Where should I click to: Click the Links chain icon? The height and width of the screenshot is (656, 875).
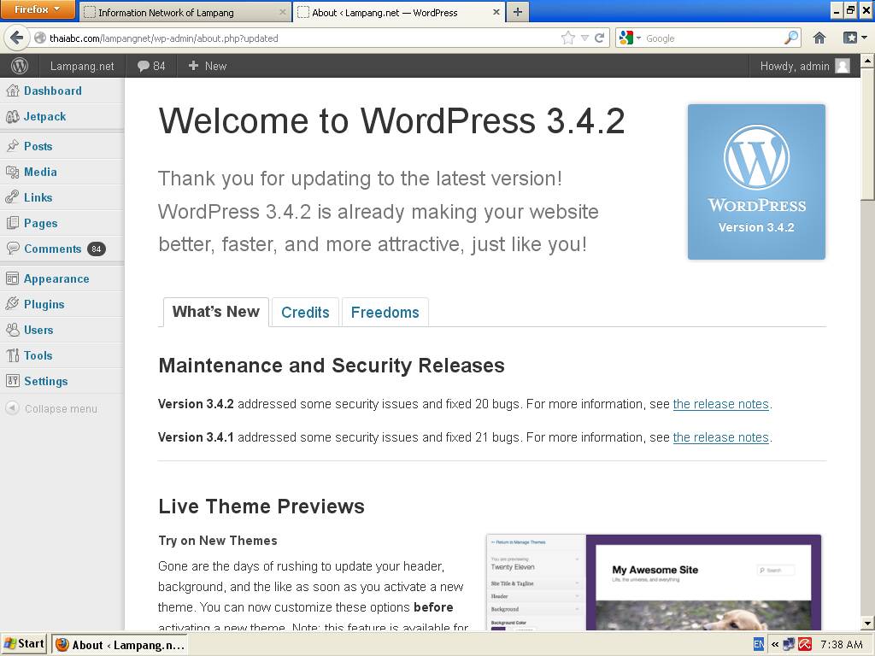coord(12,197)
